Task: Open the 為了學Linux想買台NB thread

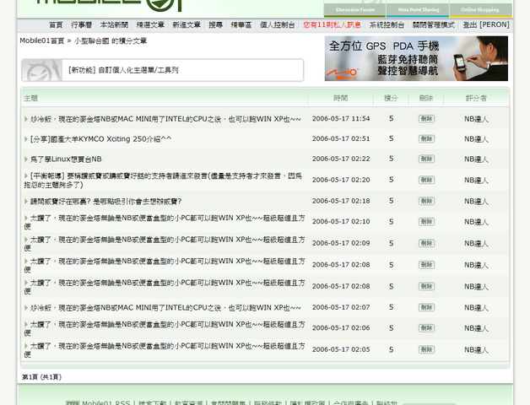Action: coord(66,159)
